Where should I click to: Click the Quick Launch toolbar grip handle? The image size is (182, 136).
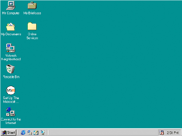tap(18, 132)
